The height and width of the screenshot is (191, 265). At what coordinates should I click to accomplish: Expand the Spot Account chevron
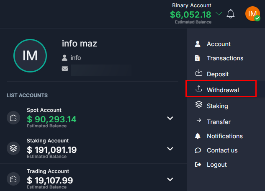170,118
